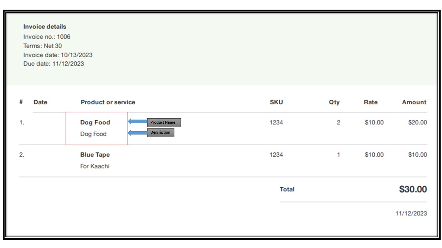The height and width of the screenshot is (248, 442).
Task: Click the bold Dog Food product name
Action: (x=95, y=122)
